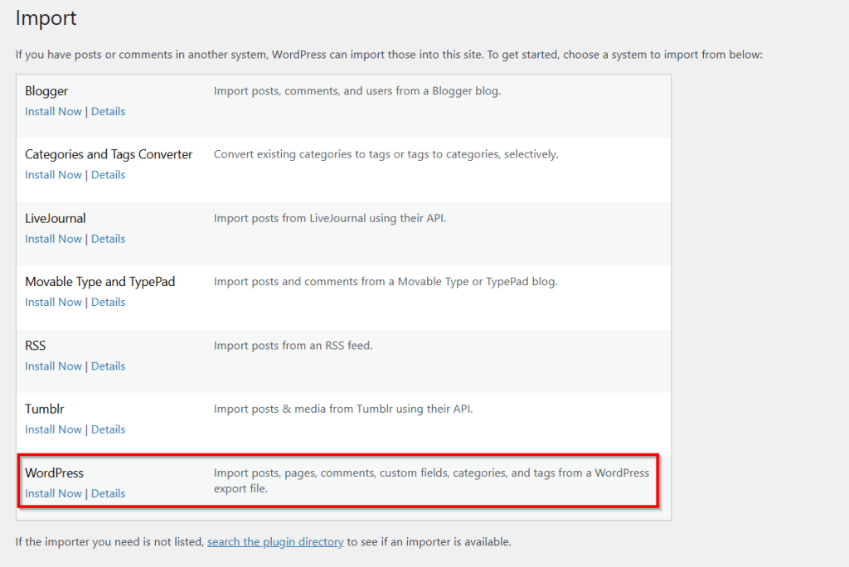
Task: Install the Categories and Tags Converter
Action: (53, 175)
